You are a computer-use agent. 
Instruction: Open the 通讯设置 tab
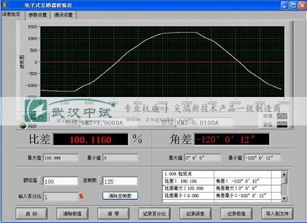pos(64,15)
